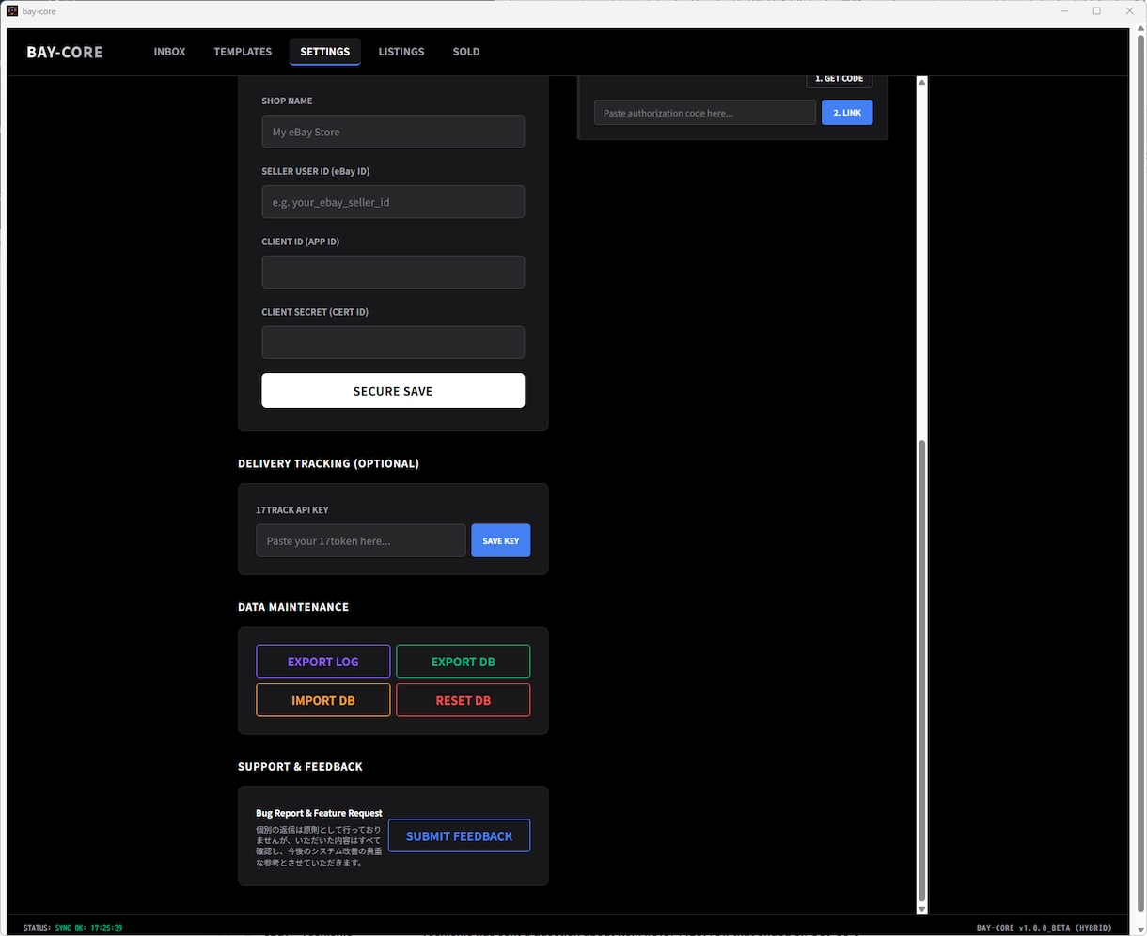Click the BAY-CORE v1.0.0_BETA (HYBRID) version text
Screen dimensions: 1147x936
[1044, 928]
